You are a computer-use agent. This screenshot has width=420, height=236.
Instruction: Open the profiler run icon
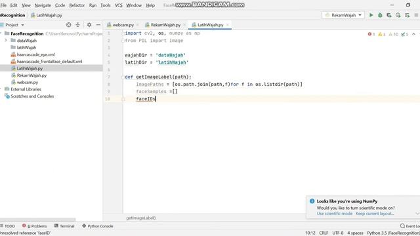pos(398,15)
